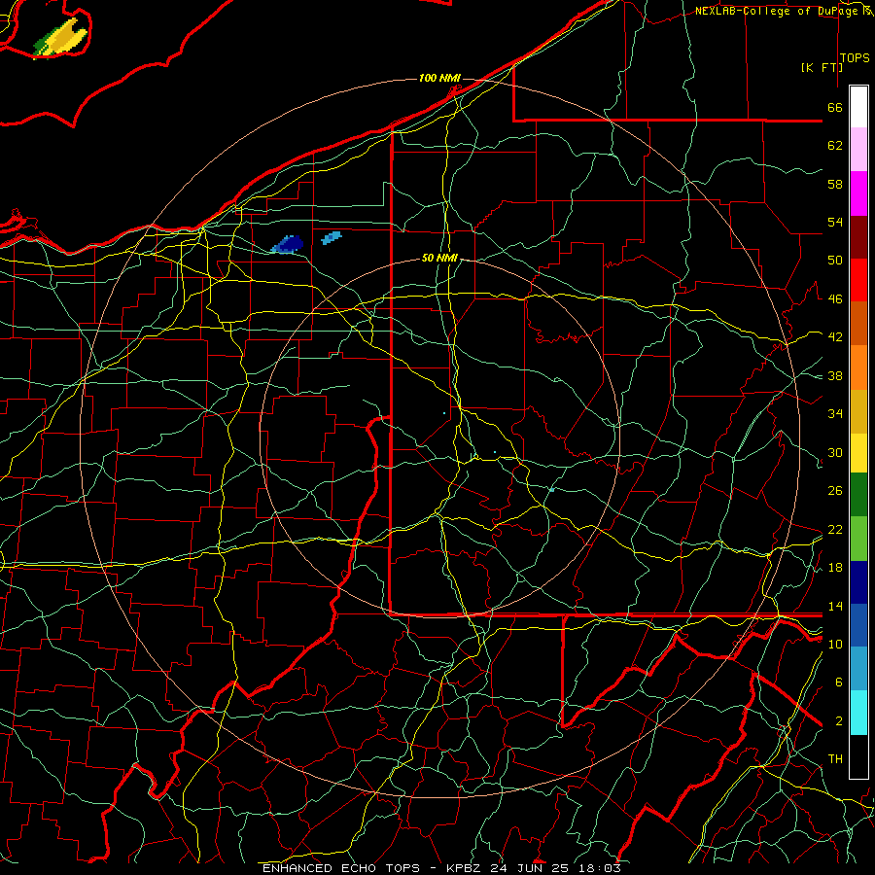Click the "50" scale label
Image resolution: width=875 pixels, height=875 pixels.
[x=835, y=261]
